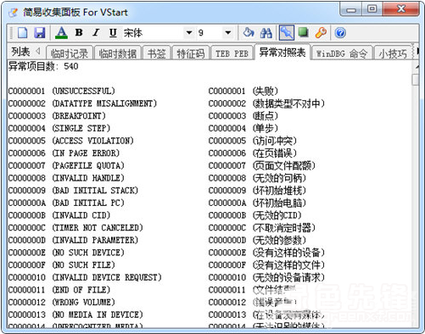Switch to the TEB PEB tab
This screenshot has height=334, width=425.
232,53
